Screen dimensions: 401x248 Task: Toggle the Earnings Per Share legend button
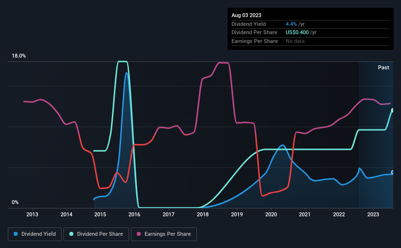point(164,234)
